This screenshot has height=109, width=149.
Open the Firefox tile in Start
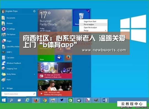tap(68, 58)
